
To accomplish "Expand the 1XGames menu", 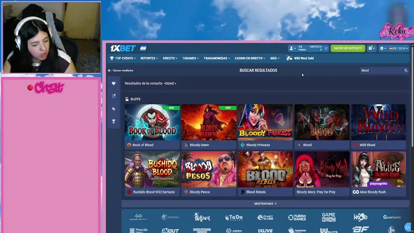I will 190,58.
